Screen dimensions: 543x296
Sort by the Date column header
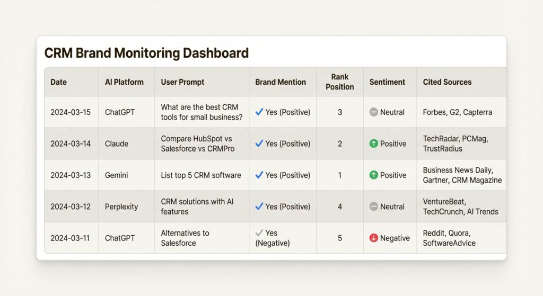point(59,82)
